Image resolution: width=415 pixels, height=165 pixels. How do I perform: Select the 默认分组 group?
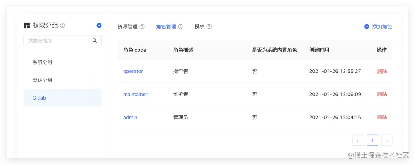coord(63,80)
